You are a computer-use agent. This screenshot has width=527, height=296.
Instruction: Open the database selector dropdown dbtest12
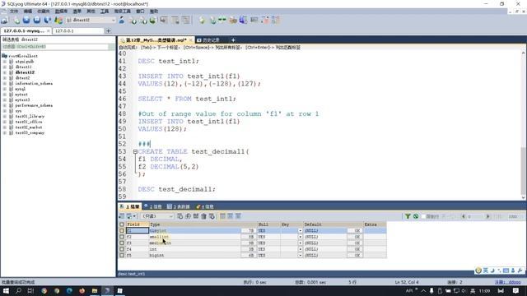(x=91, y=20)
